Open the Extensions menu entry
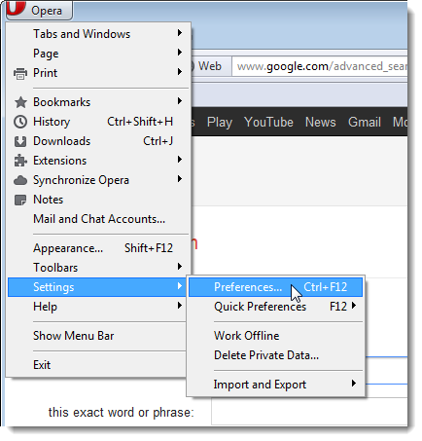Screen dimensions: 422x441 [x=99, y=161]
